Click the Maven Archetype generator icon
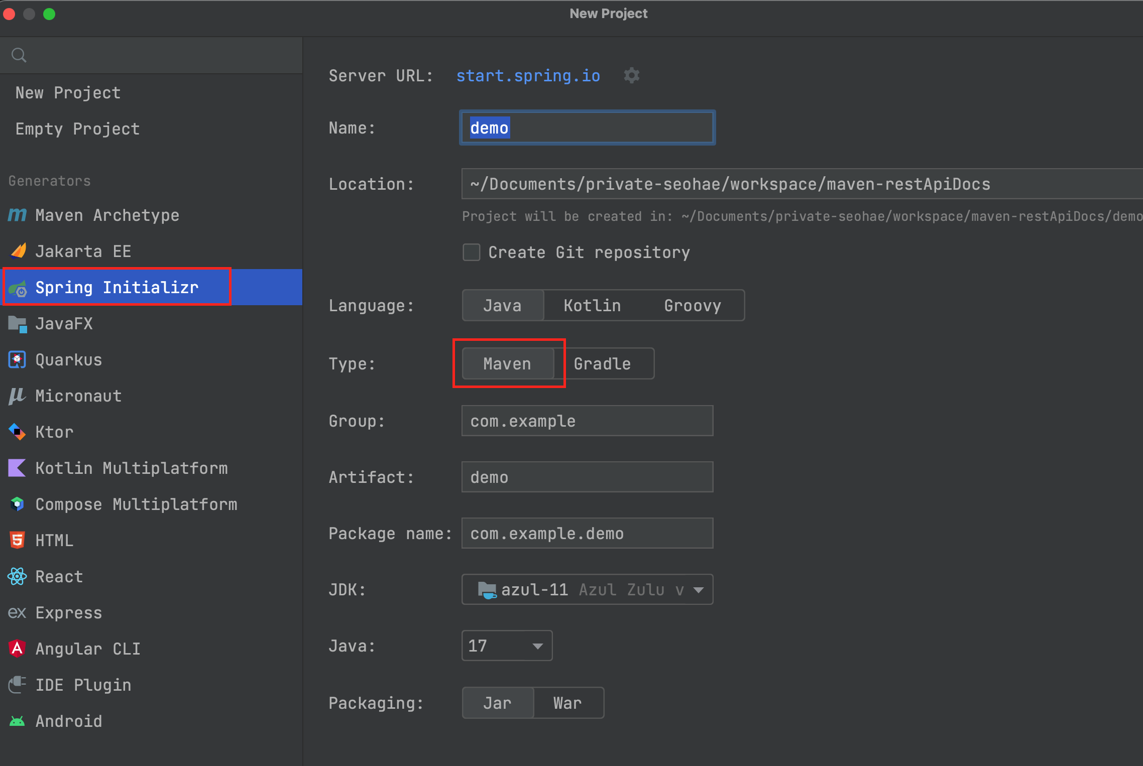Viewport: 1143px width, 766px height. coord(17,215)
